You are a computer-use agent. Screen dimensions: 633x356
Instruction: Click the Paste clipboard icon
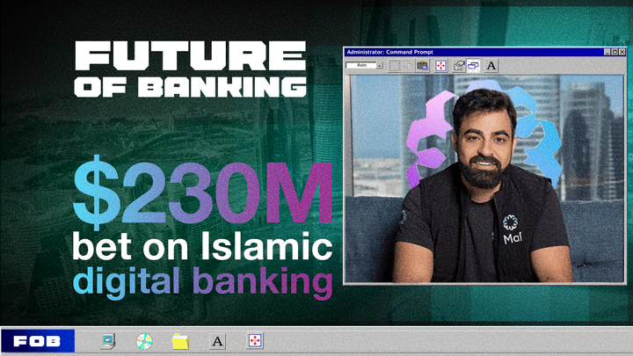422,65
